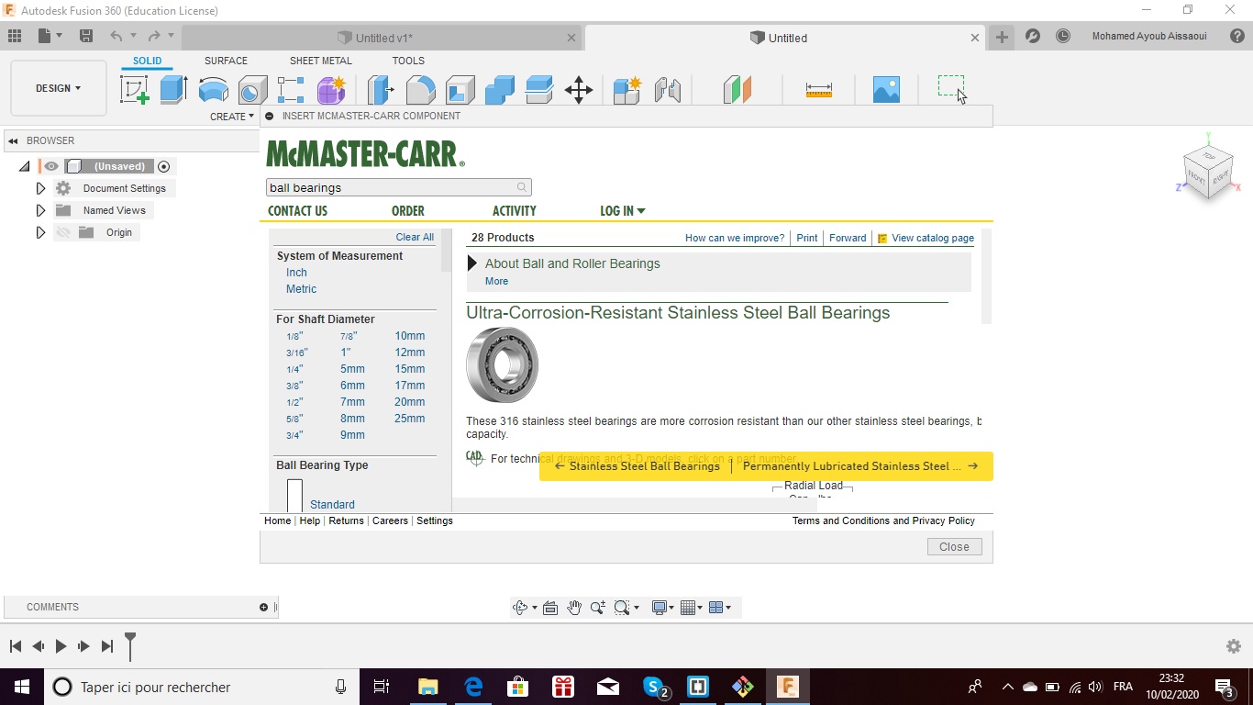
Task: Activate the Unsaved component radio button
Action: pyautogui.click(x=164, y=166)
